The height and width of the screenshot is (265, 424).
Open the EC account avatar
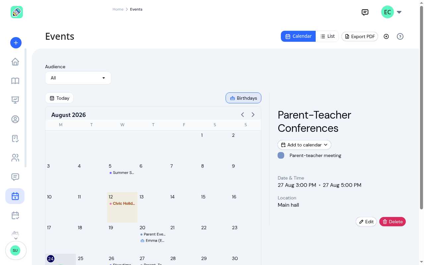[388, 12]
